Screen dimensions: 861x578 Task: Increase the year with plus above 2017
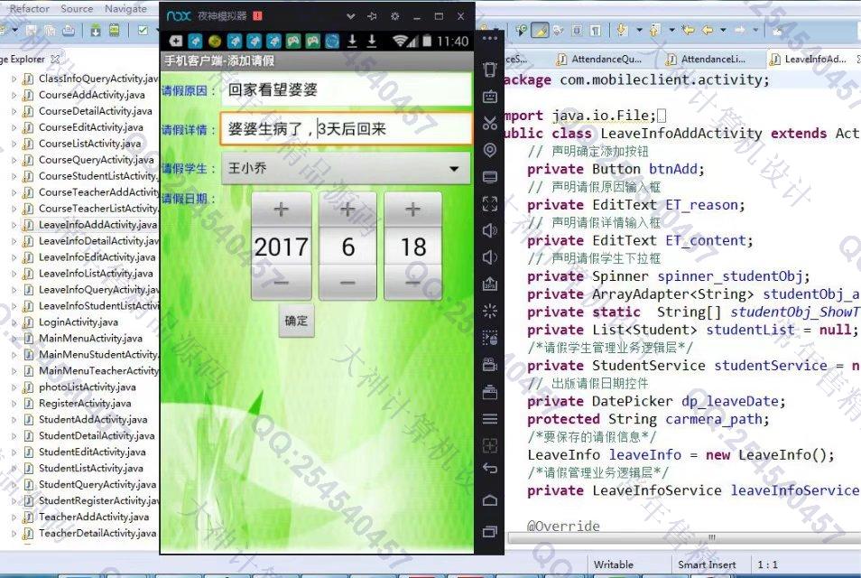point(282,210)
